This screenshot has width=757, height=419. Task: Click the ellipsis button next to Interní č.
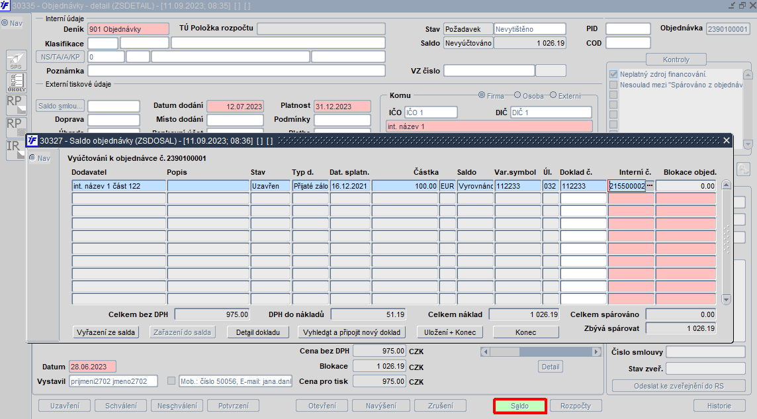pos(650,186)
